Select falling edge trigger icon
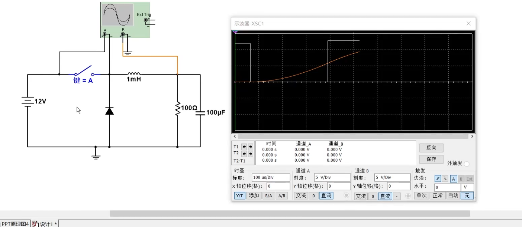This screenshot has width=522, height=227. coord(445,178)
